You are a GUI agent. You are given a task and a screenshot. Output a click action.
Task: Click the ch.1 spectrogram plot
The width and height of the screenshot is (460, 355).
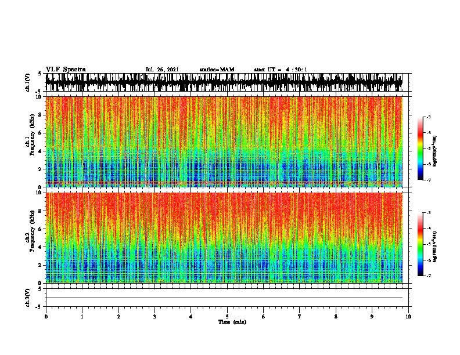click(x=224, y=142)
